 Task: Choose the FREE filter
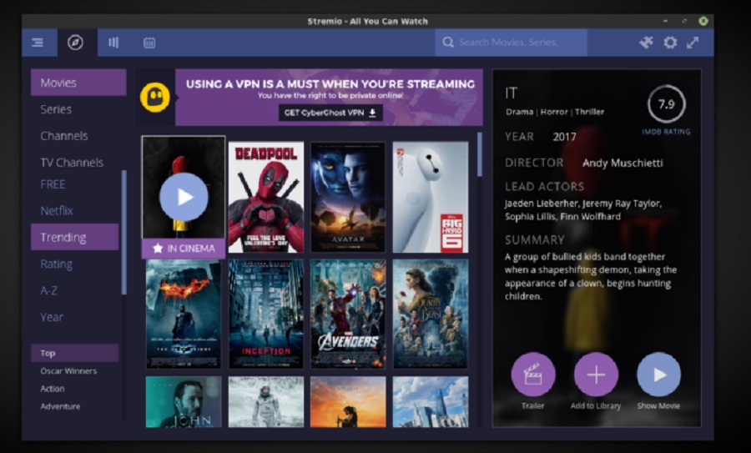coord(53,184)
